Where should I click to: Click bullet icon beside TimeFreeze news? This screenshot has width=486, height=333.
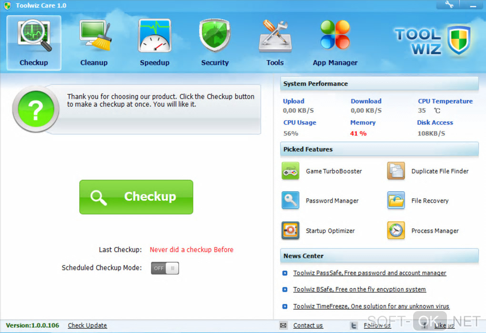[x=285, y=306]
